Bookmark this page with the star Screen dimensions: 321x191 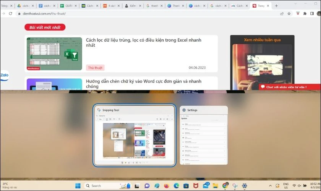click(289, 13)
